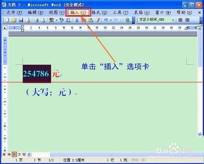The height and width of the screenshot is (164, 204).
Task: Click the 繁 Chinese conversion button
Action: 51,20
